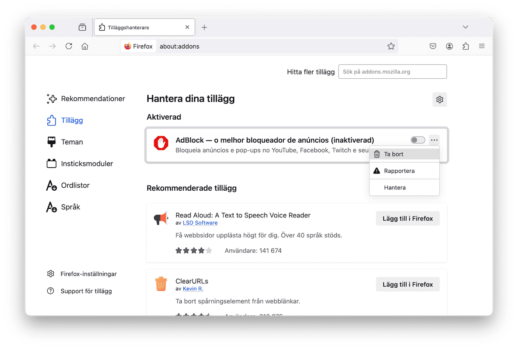Focus the Sök på addons.mozilla.org search field
This screenshot has width=518, height=349.
(x=392, y=72)
